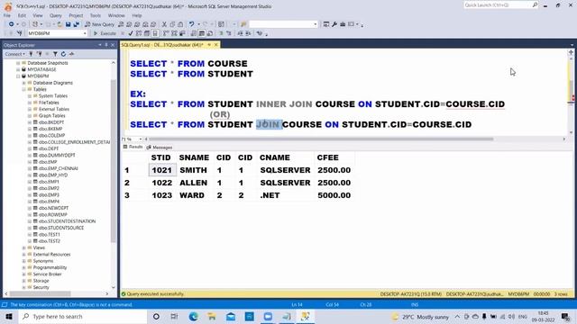Click the Filter funnel icon
Screen dimensions: 577x324
[55, 54]
